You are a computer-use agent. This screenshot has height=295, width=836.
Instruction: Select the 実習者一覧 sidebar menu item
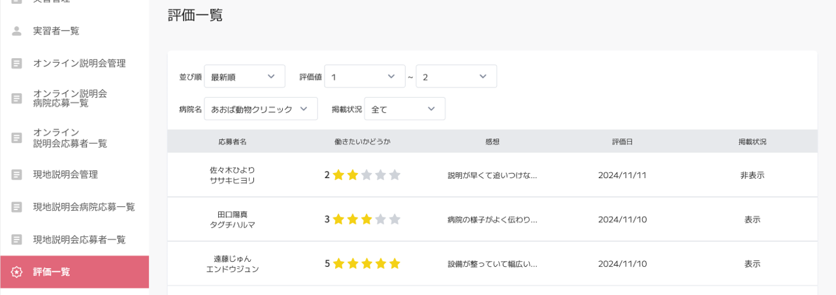(x=56, y=31)
